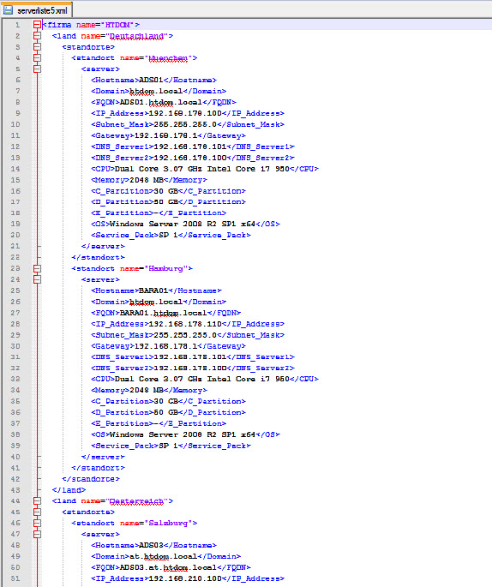Collapse the first standorte fold marker
492x587 pixels.
point(37,47)
